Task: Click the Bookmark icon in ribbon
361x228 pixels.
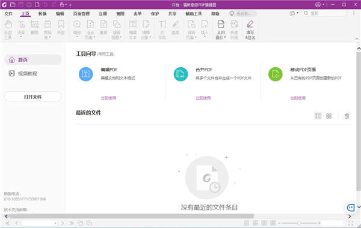Action: pos(61,25)
